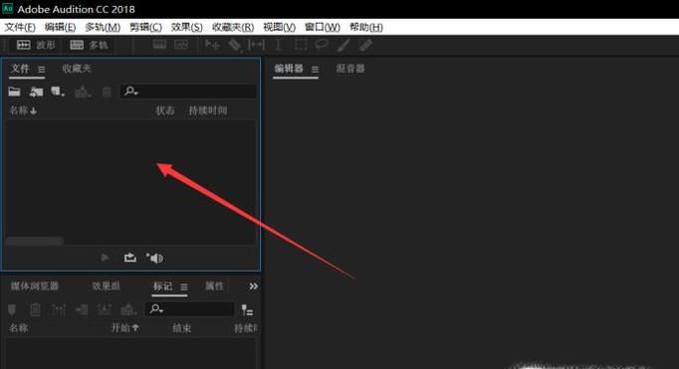Open the 帮助(H) menu
This screenshot has width=679, height=369.
click(x=366, y=27)
